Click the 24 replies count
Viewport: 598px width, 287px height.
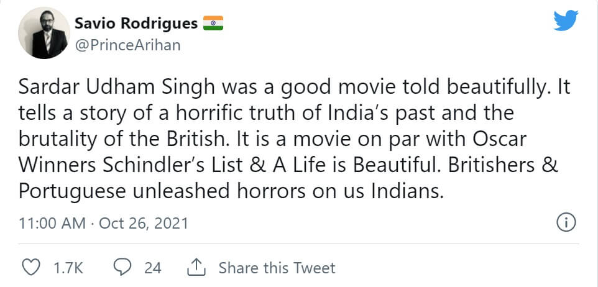[x=152, y=268]
